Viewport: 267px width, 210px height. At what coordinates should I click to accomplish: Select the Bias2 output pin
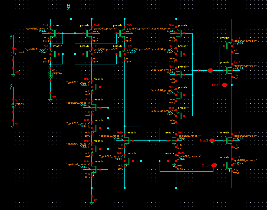pyautogui.click(x=224, y=85)
